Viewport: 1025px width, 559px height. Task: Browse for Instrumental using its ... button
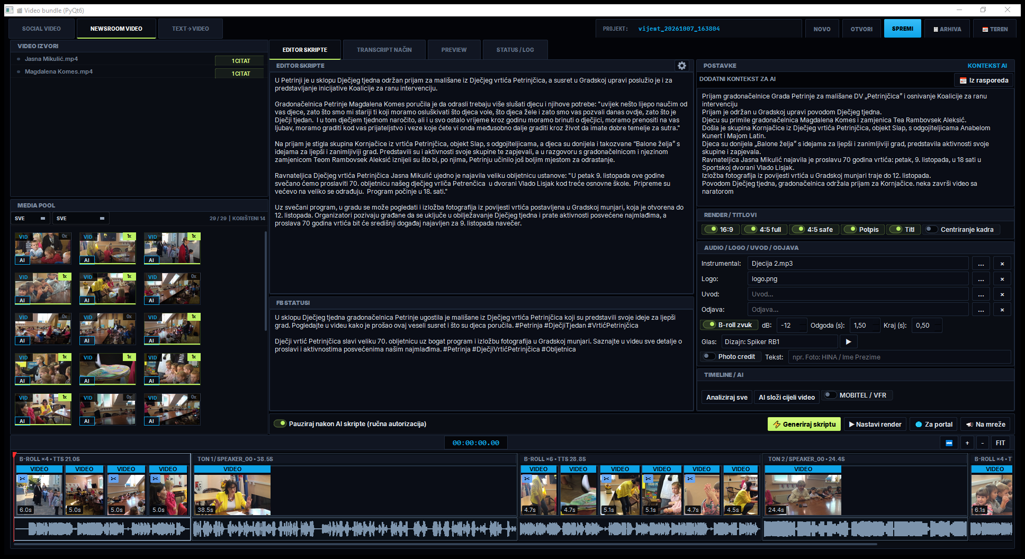click(981, 264)
